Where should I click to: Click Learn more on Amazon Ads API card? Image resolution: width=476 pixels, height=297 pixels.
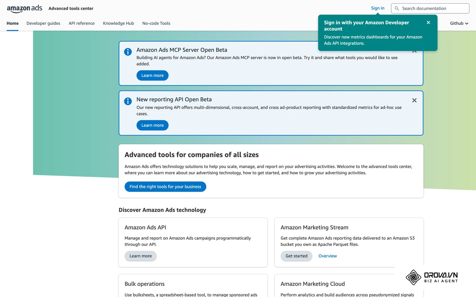(140, 256)
